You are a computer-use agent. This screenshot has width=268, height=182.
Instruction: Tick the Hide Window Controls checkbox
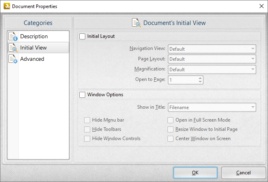click(87, 139)
